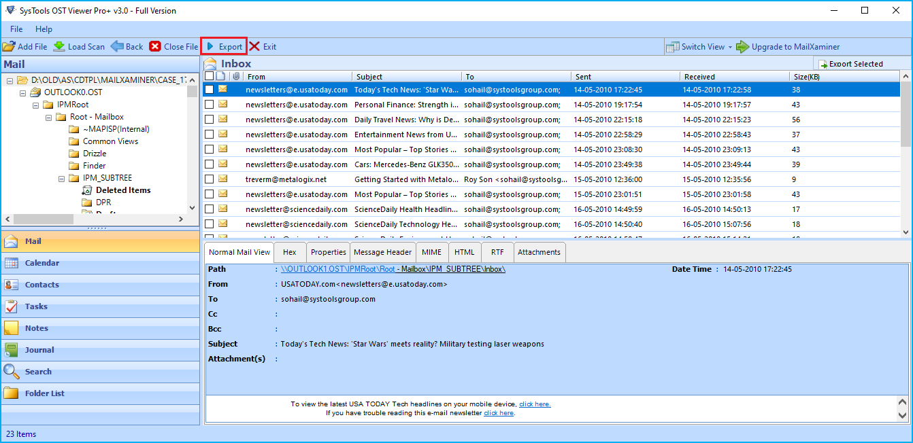913x443 pixels.
Task: Click the Add File icon
Action: [25, 46]
